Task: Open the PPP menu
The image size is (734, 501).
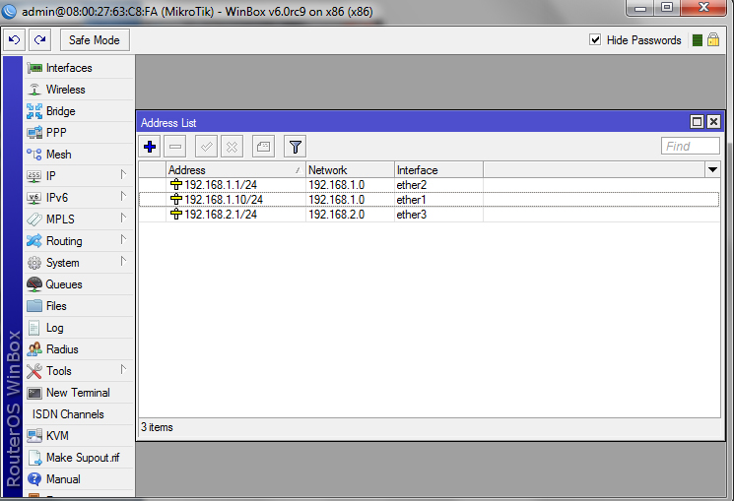Action: click(x=78, y=133)
